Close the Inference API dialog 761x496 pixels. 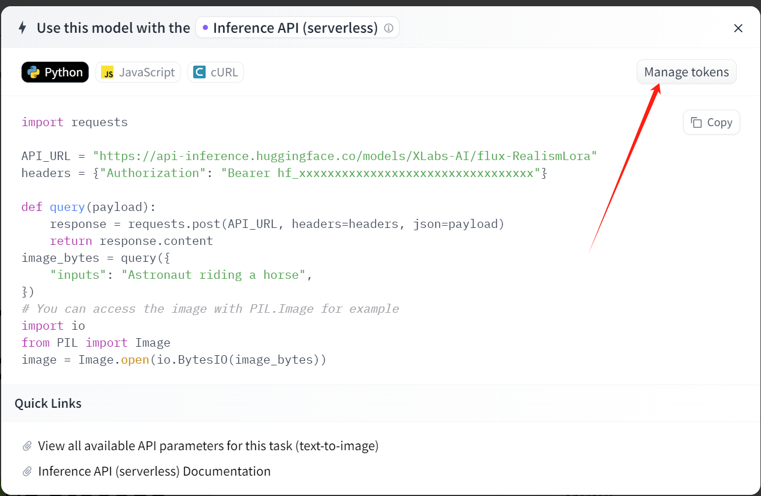click(x=738, y=28)
